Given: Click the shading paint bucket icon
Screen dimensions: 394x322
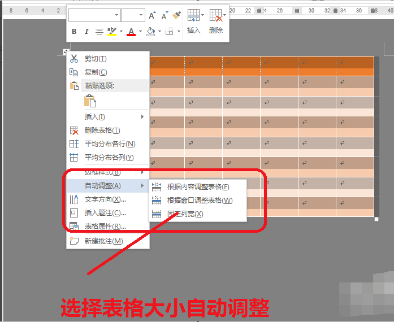Looking at the screenshot, I should tap(150, 32).
